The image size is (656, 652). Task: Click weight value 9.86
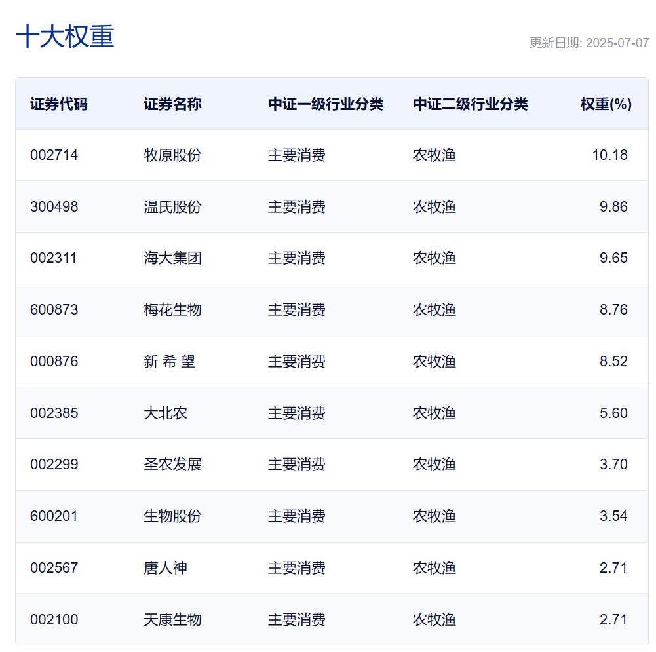[x=614, y=206]
